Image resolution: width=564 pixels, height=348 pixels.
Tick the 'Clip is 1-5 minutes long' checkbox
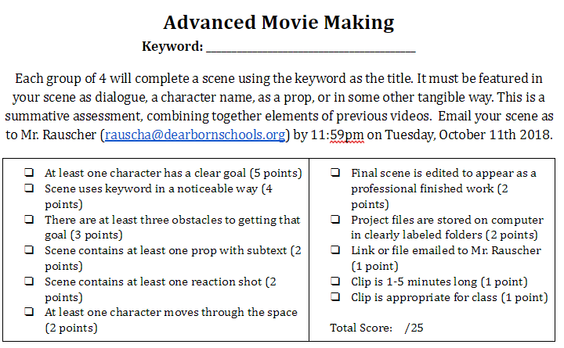335,282
